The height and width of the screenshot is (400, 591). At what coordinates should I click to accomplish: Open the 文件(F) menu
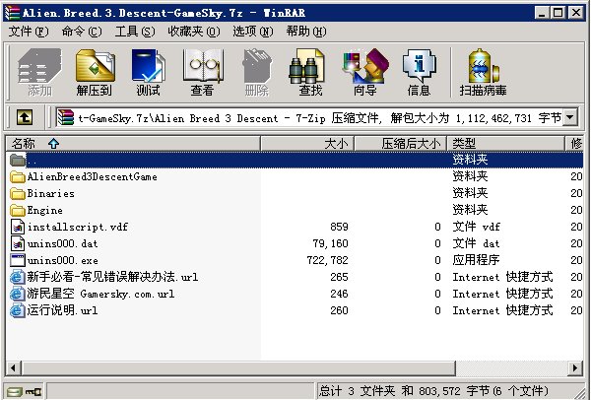(29, 32)
